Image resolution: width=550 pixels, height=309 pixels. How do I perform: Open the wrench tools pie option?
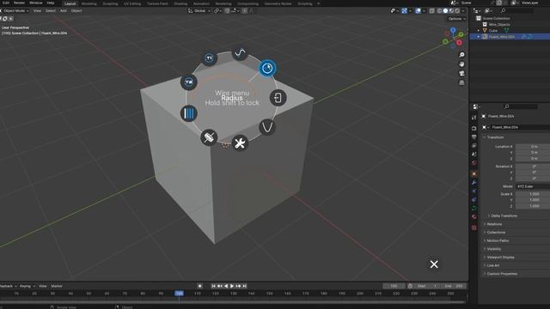(x=240, y=143)
